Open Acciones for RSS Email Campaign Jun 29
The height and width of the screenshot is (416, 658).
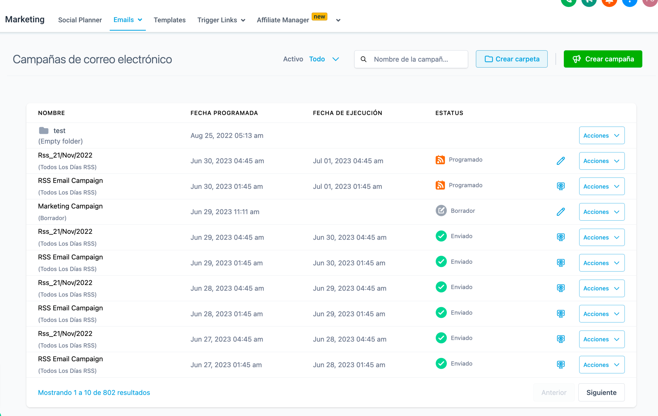601,263
